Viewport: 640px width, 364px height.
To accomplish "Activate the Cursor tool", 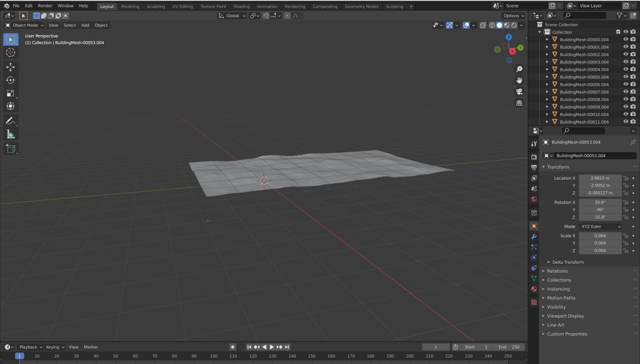I will (x=10, y=53).
